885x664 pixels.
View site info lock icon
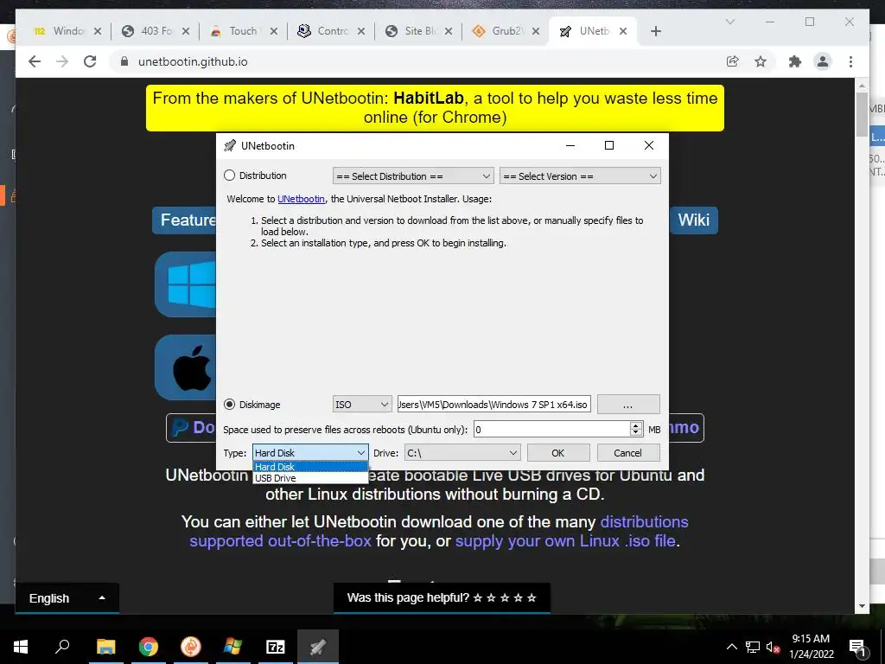pyautogui.click(x=124, y=61)
